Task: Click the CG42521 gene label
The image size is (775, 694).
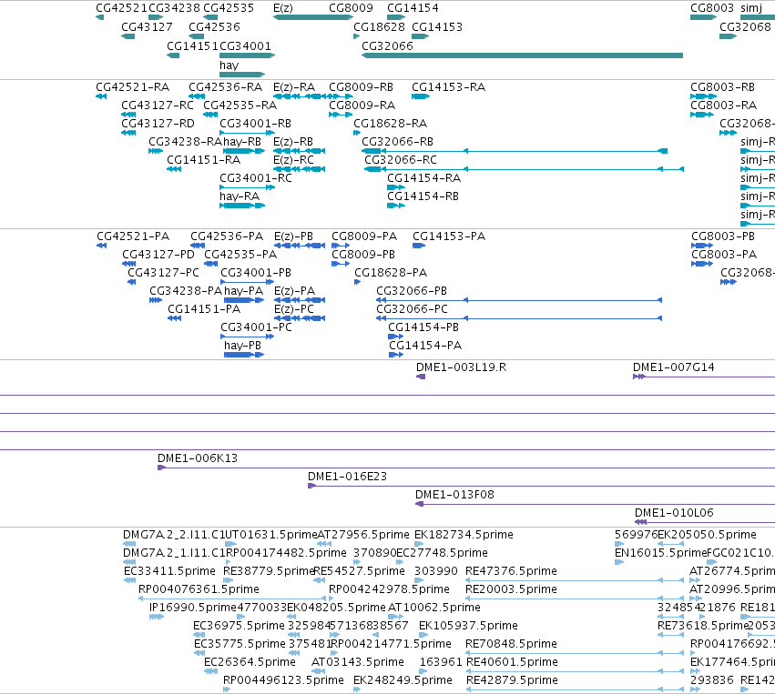Action: (x=122, y=8)
